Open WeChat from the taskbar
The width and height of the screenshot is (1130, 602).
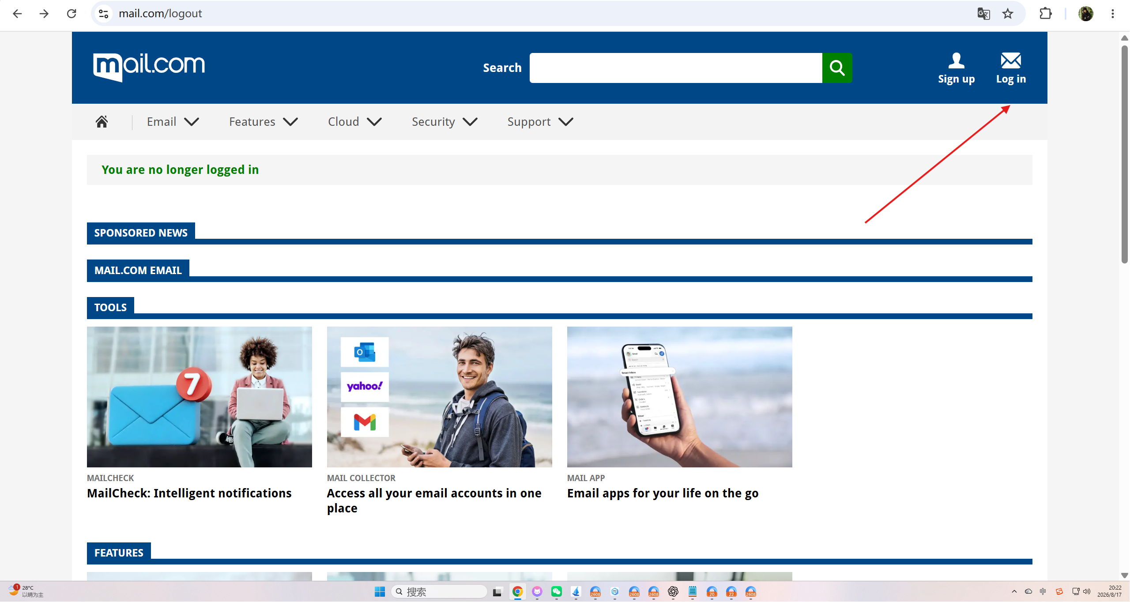556,592
